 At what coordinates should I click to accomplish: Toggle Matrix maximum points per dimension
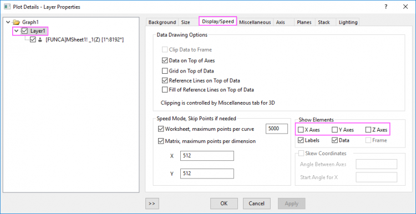click(161, 141)
